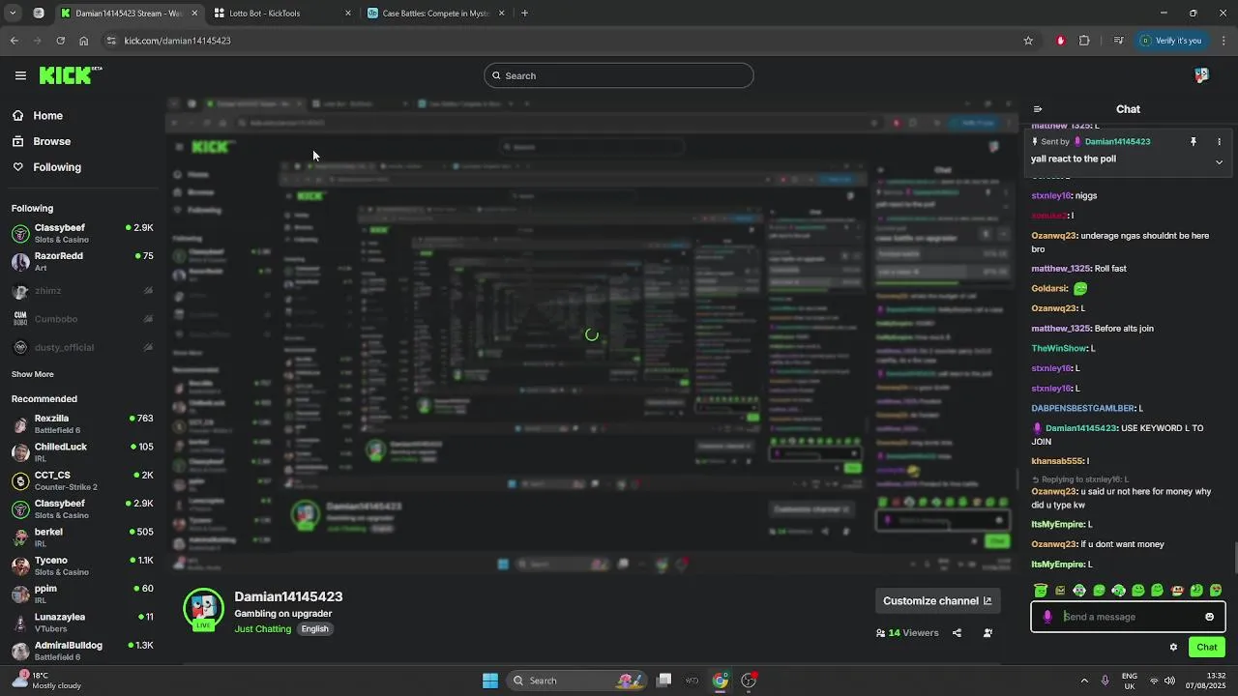Open CCT_CS recommended channel
The height and width of the screenshot is (696, 1238).
pos(82,480)
